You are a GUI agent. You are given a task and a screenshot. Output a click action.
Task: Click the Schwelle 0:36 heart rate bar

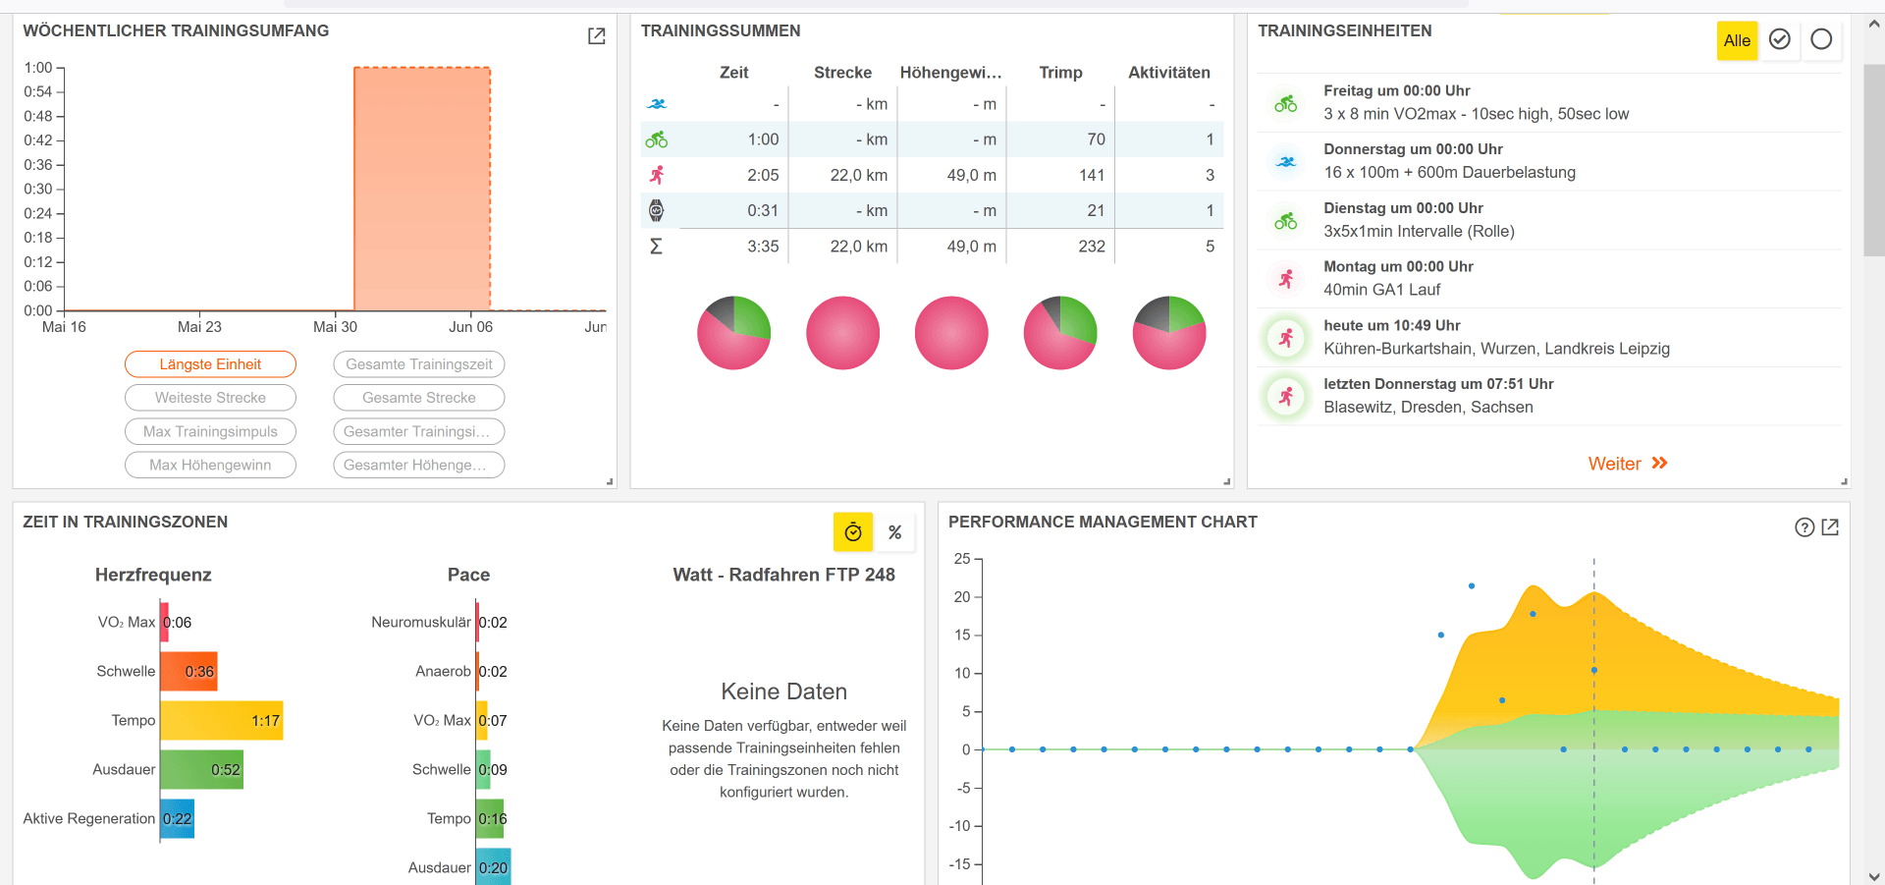pos(188,671)
